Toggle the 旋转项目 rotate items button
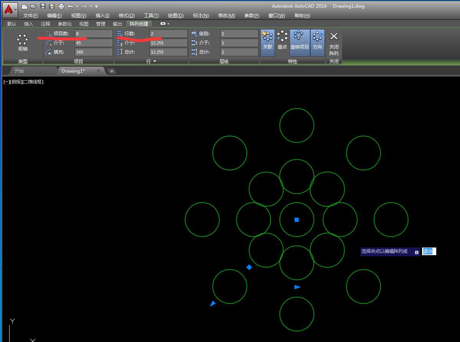Image resolution: width=460 pixels, height=342 pixels. click(300, 42)
